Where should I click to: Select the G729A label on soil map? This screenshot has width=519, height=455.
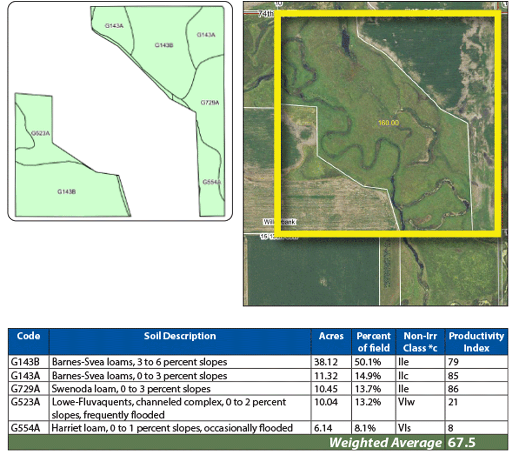(x=210, y=102)
